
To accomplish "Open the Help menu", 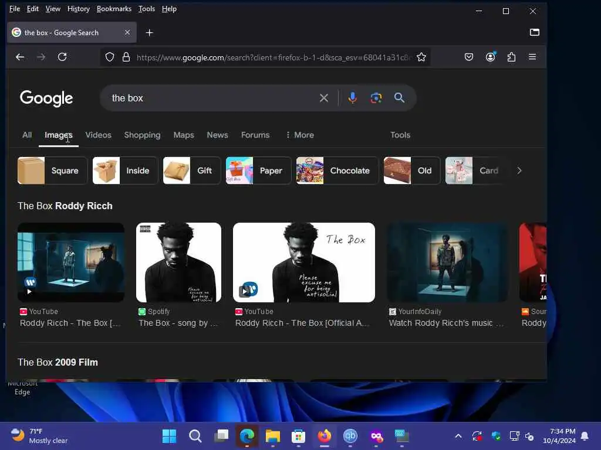I will (169, 9).
